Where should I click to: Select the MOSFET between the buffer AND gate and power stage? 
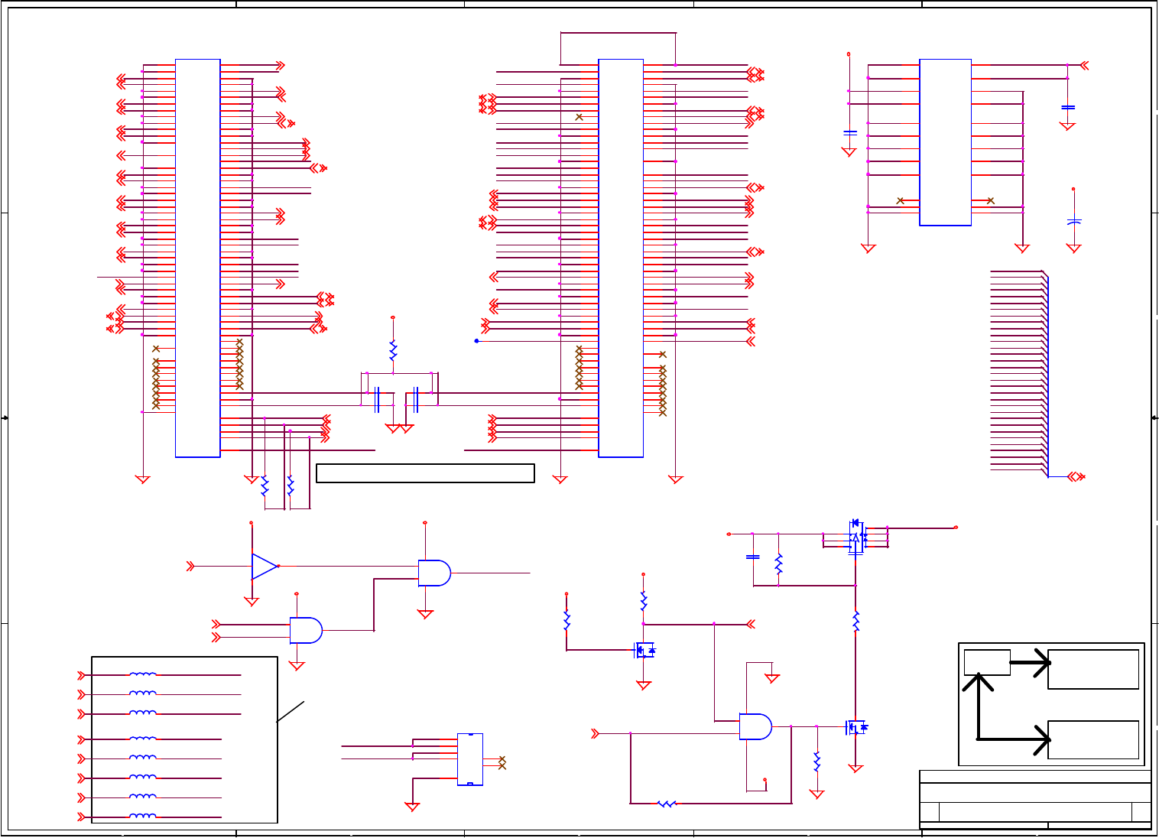click(x=645, y=651)
